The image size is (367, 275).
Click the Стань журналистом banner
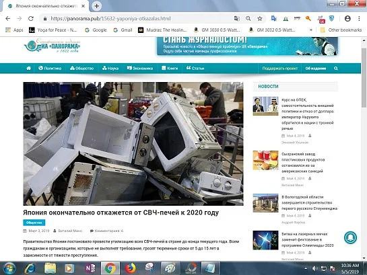click(247, 46)
